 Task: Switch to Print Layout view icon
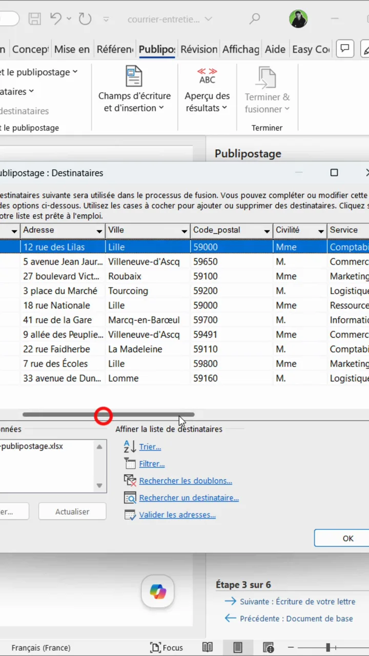pyautogui.click(x=238, y=647)
